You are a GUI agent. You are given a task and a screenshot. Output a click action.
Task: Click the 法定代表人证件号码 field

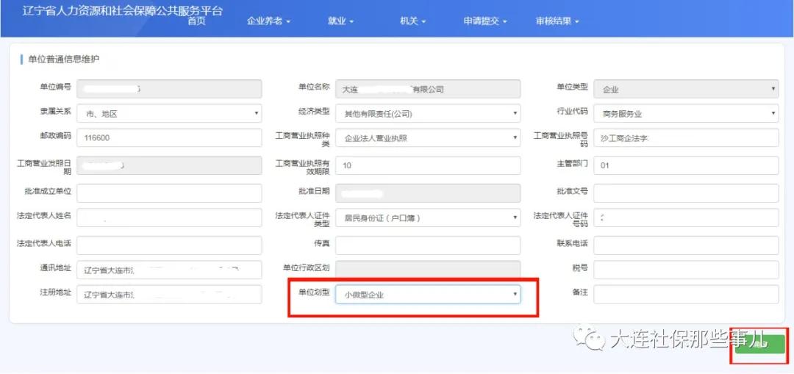coord(686,217)
